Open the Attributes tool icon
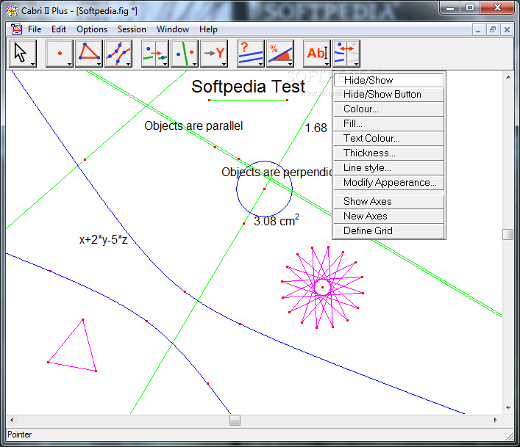Viewport: 520px width, 447px height. click(346, 54)
